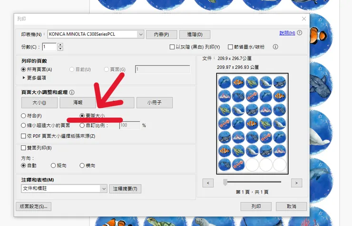This screenshot has width=352, height=226.
Task: Open the 進階(D) advanced settings
Action: [x=195, y=35]
